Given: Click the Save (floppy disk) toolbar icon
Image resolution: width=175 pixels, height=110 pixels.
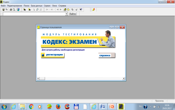Looking at the screenshot, I should [x=4, y=10].
